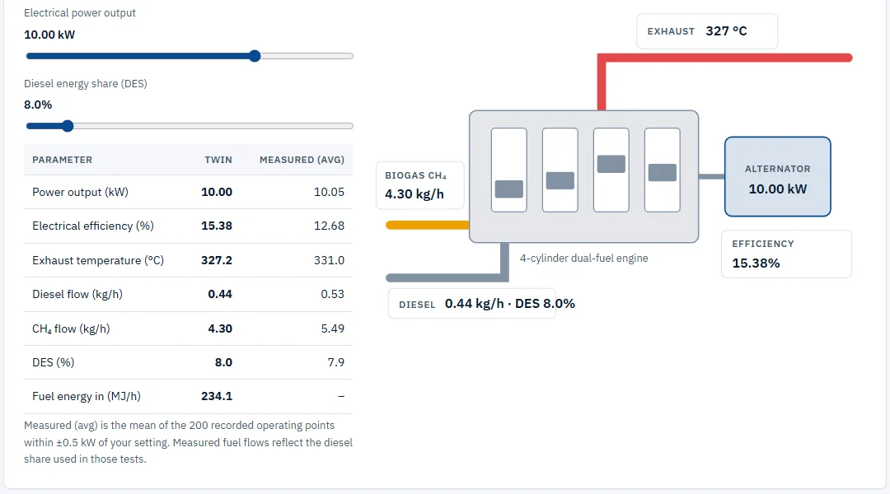Click the 10.00 kW readout above the power slider
The width and height of the screenshot is (890, 494).
pyautogui.click(x=49, y=35)
